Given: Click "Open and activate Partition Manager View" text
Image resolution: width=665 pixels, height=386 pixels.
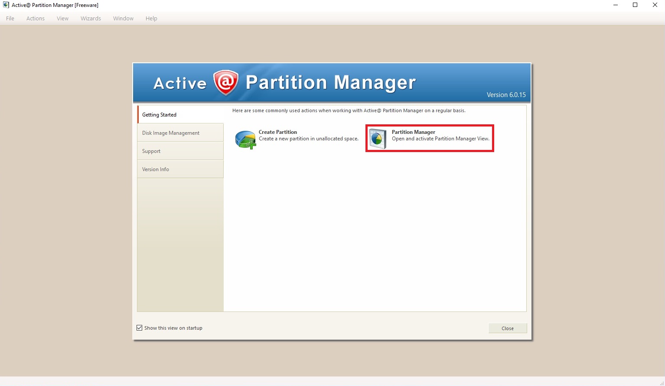Looking at the screenshot, I should tap(440, 139).
